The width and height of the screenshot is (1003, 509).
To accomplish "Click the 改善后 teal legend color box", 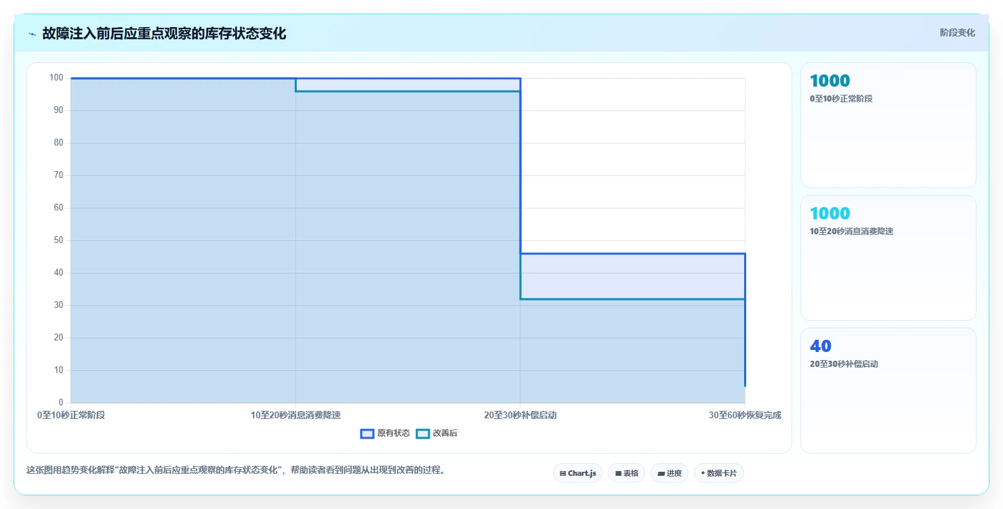I will (x=422, y=433).
